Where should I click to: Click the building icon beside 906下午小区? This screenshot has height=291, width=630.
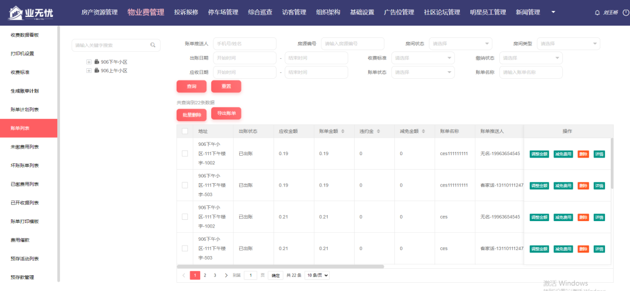coord(97,62)
